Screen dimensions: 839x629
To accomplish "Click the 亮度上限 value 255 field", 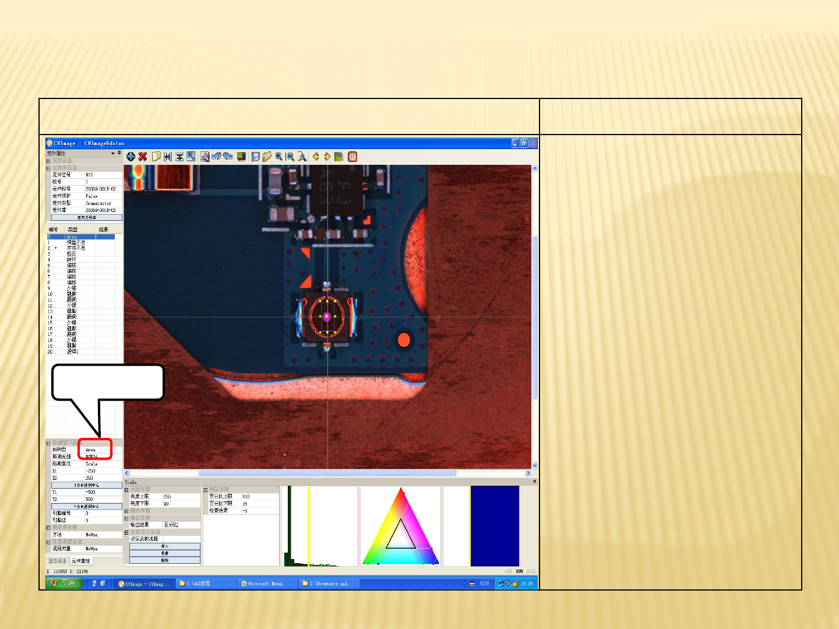I will (181, 497).
